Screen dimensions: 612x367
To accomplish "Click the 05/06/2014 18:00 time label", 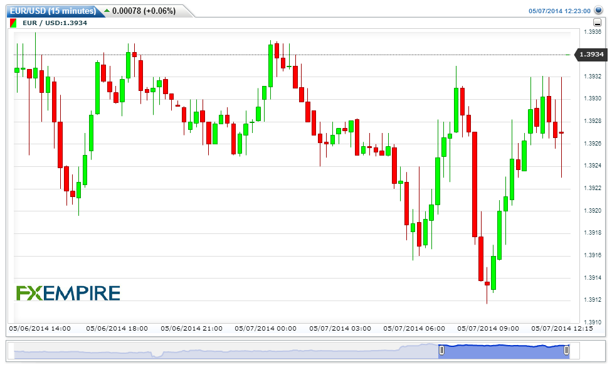I will pyautogui.click(x=117, y=328).
